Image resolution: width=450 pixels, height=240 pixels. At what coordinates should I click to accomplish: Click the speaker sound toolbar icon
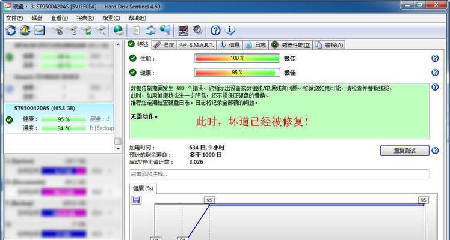(x=197, y=31)
